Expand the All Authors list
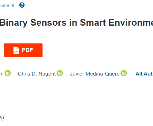This screenshot has width=153, height=126. [144, 74]
